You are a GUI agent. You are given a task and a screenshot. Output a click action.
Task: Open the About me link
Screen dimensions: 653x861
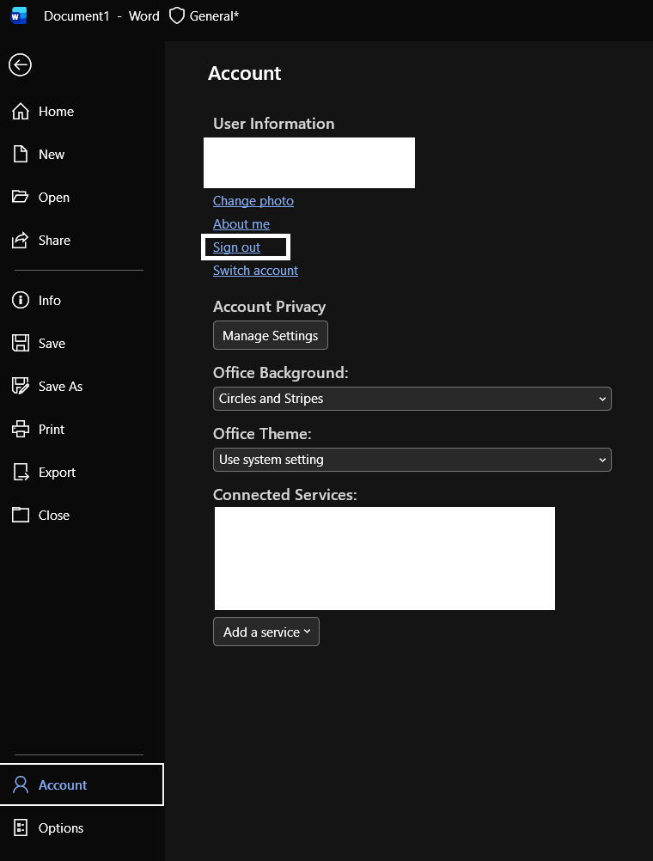click(241, 224)
